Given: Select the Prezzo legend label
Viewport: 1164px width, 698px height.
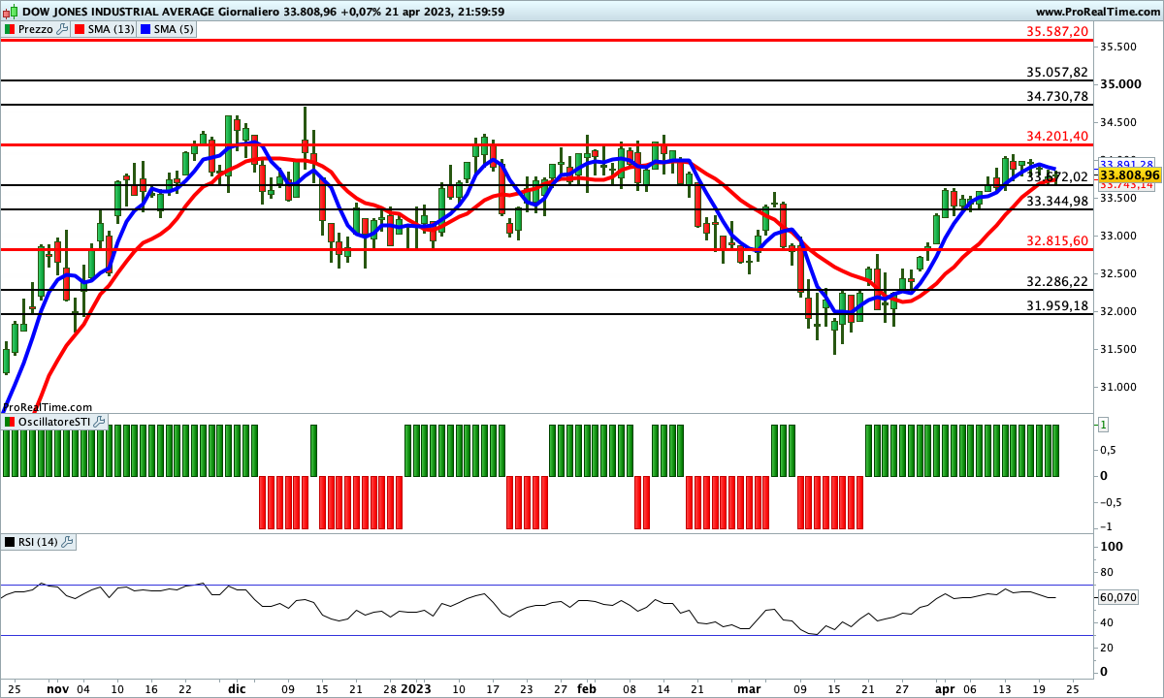Looking at the screenshot, I should pos(36,29).
